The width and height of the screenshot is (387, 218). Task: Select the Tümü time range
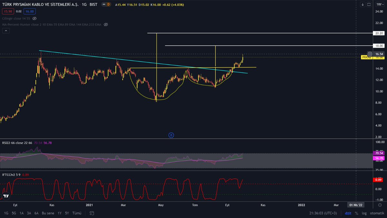coord(77,213)
